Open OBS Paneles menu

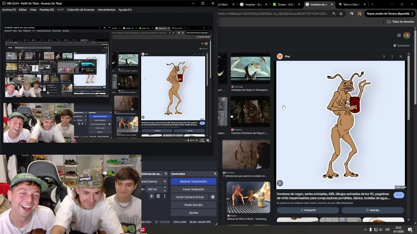(47, 10)
